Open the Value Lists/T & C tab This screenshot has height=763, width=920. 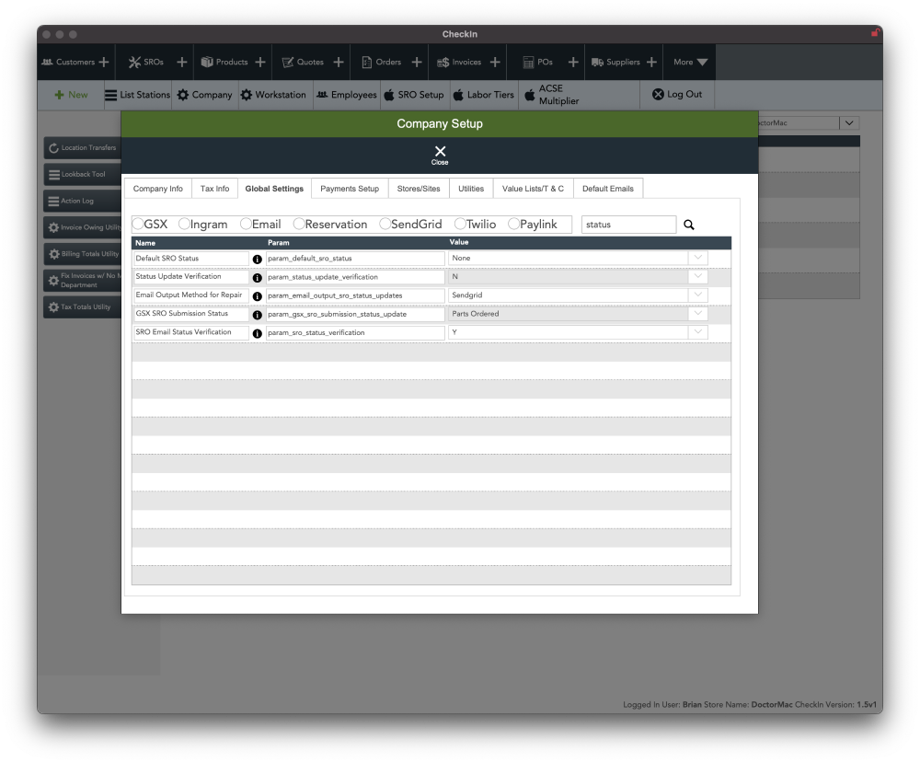[533, 189]
